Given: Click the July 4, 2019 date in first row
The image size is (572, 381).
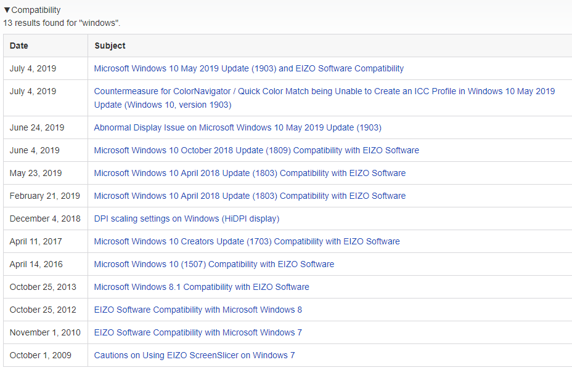Looking at the screenshot, I should [x=33, y=68].
